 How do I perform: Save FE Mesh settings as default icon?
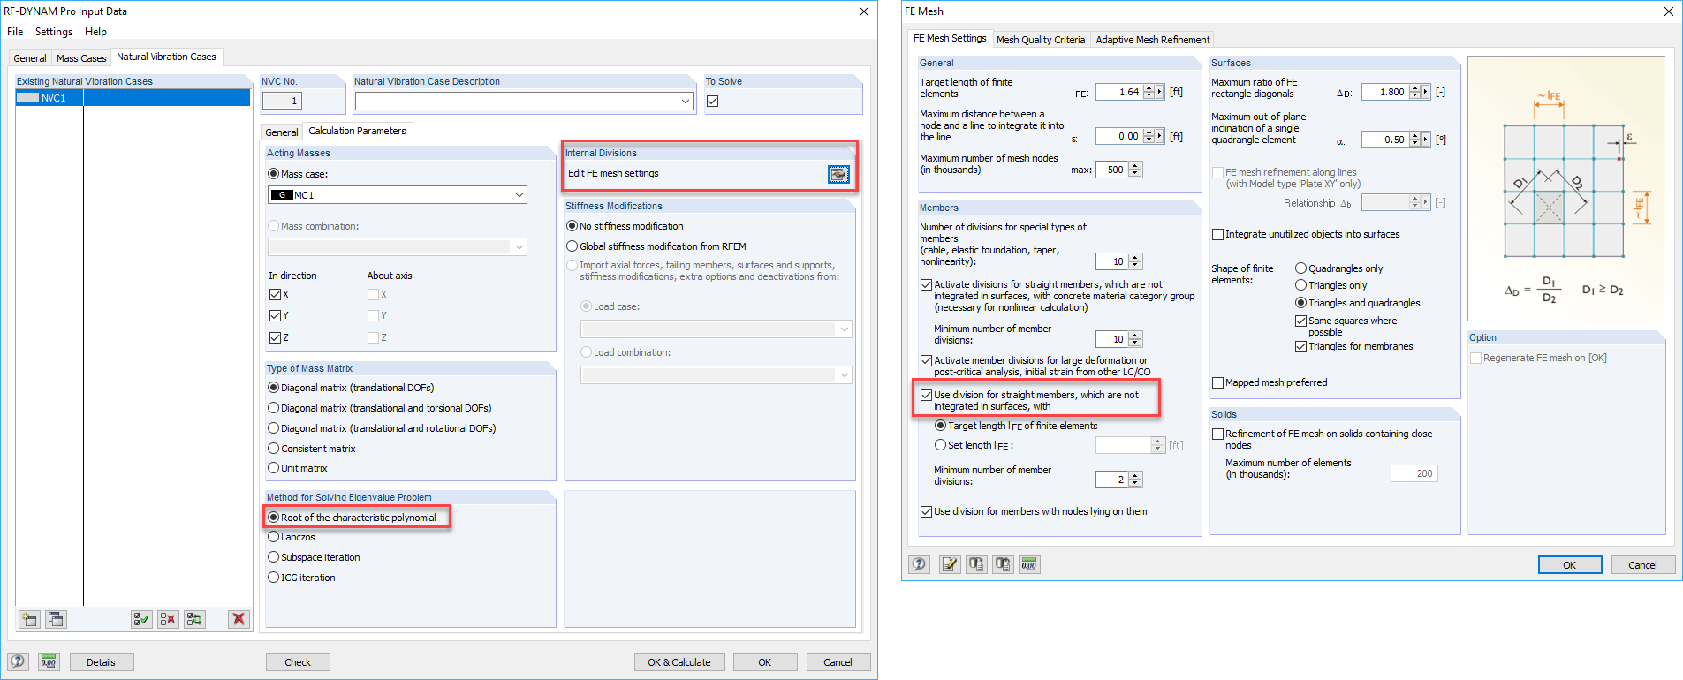976,564
